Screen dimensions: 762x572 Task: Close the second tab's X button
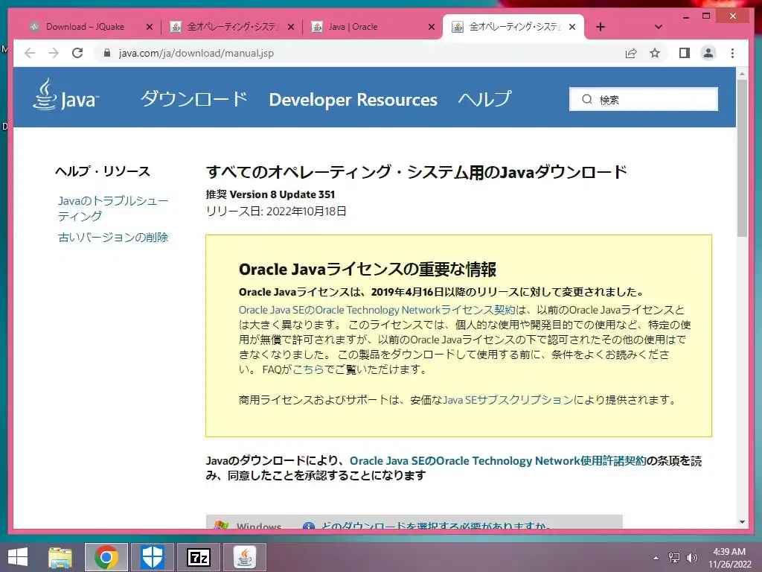(291, 27)
